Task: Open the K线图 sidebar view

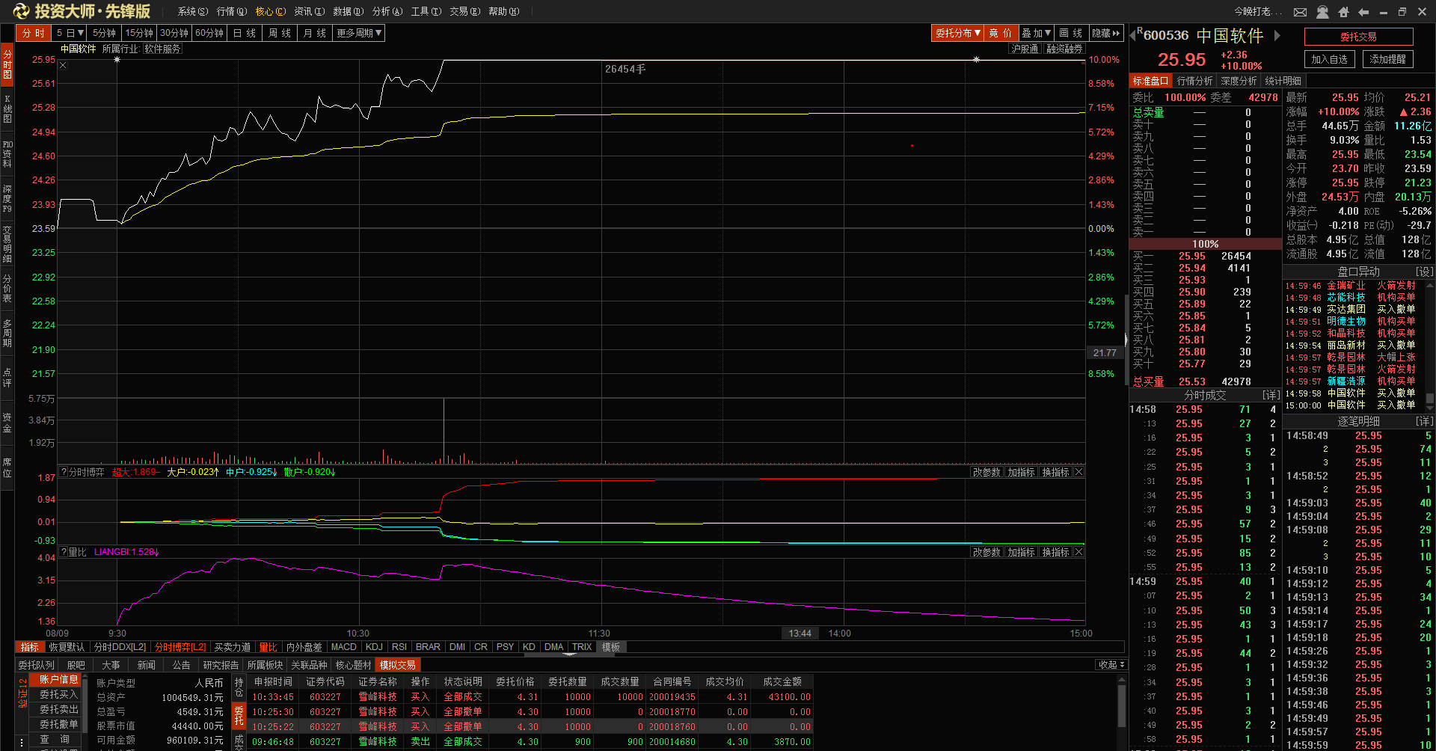Action: pos(7,108)
